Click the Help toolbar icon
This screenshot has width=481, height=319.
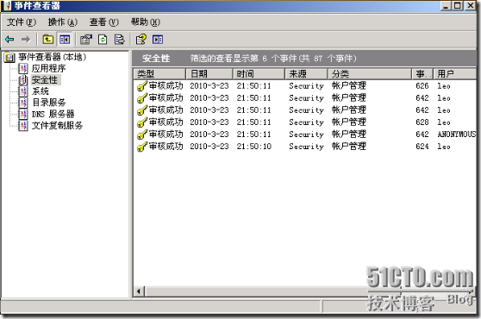141,40
